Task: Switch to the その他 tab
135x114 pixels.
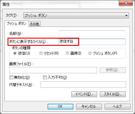Action: 35,24
